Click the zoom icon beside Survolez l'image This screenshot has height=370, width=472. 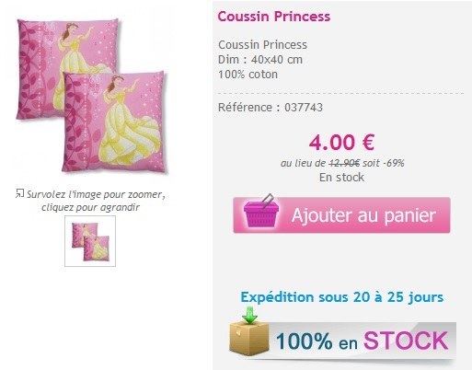click(x=19, y=193)
